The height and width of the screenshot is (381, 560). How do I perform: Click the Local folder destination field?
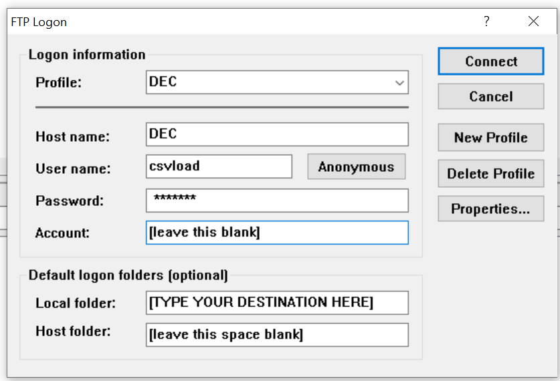(x=276, y=302)
